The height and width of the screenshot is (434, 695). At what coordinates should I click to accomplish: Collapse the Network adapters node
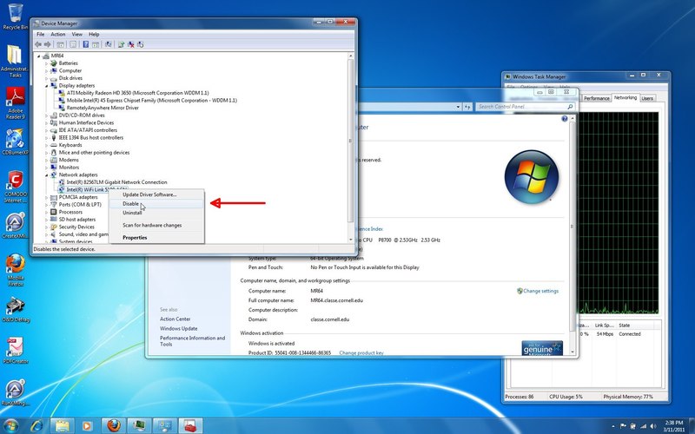(x=46, y=175)
